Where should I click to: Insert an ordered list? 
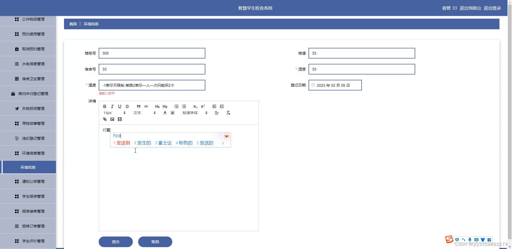coord(176,106)
